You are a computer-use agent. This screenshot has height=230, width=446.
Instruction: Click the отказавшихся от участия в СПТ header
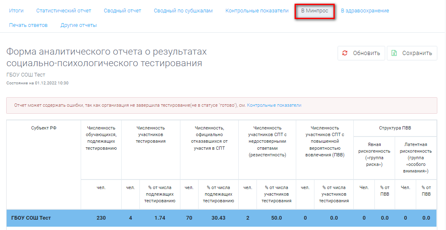click(x=209, y=138)
